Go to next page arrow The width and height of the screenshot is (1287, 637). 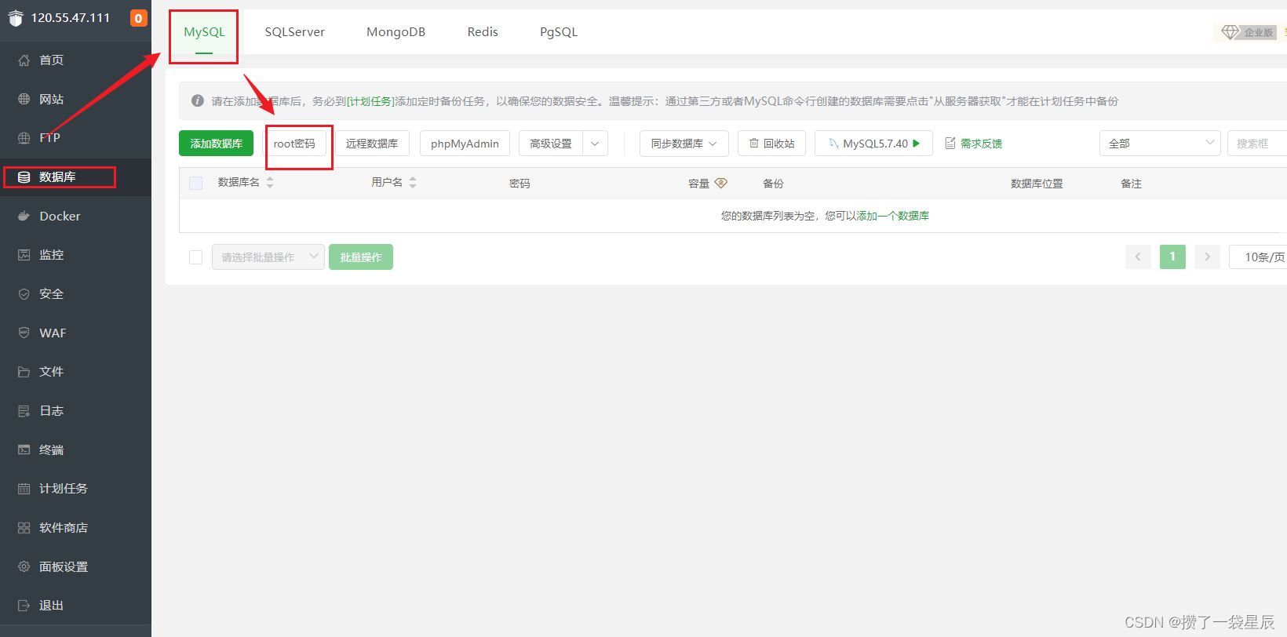pyautogui.click(x=1207, y=257)
